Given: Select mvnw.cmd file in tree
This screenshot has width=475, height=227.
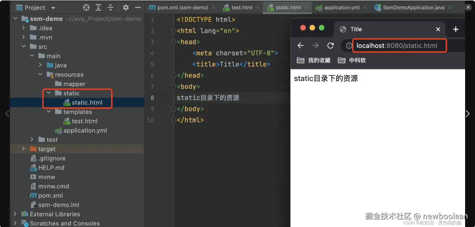Looking at the screenshot, I should pos(49,186).
